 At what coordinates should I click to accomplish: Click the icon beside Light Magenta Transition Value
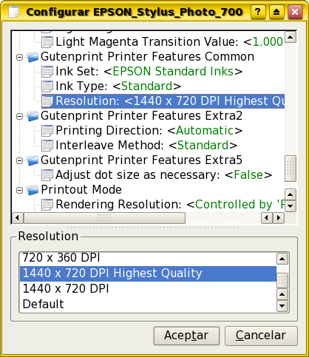[x=47, y=42]
